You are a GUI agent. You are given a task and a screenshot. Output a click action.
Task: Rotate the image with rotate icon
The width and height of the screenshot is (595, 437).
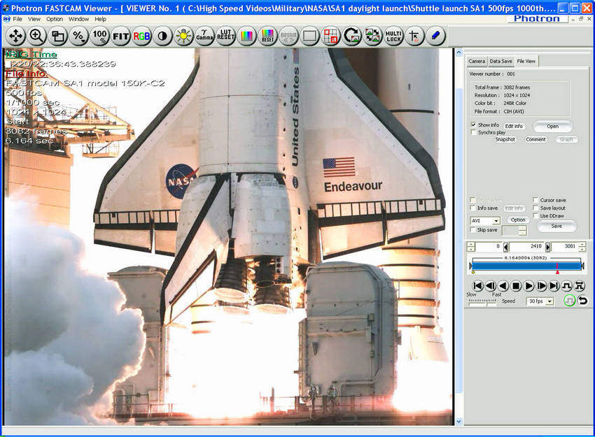tap(352, 36)
